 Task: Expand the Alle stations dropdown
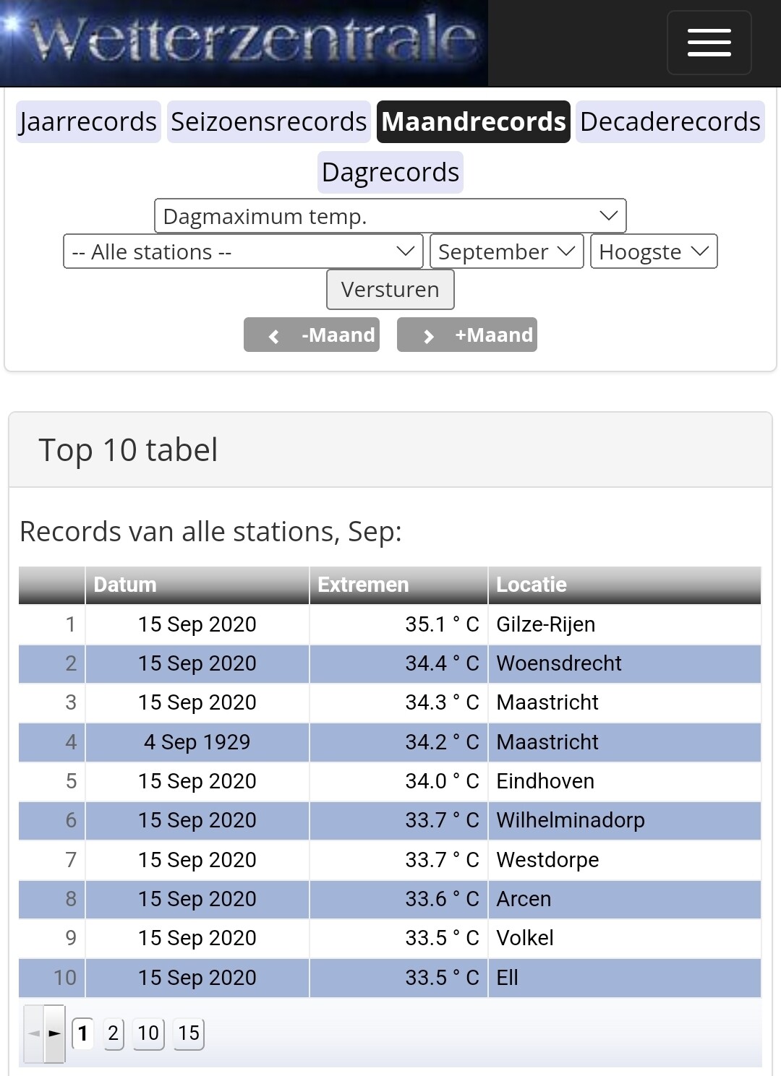coord(243,251)
